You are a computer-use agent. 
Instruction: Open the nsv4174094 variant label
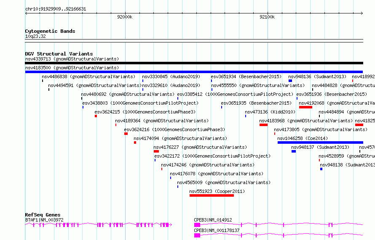click(180, 138)
